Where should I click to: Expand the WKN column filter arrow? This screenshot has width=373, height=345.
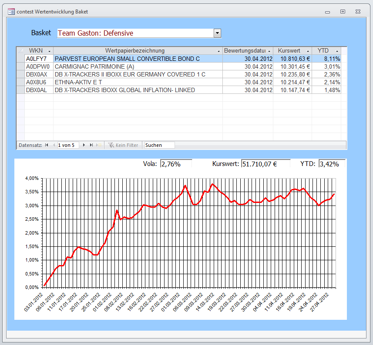click(x=49, y=51)
